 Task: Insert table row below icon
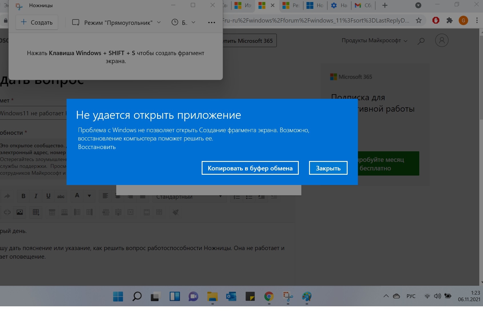(65, 212)
